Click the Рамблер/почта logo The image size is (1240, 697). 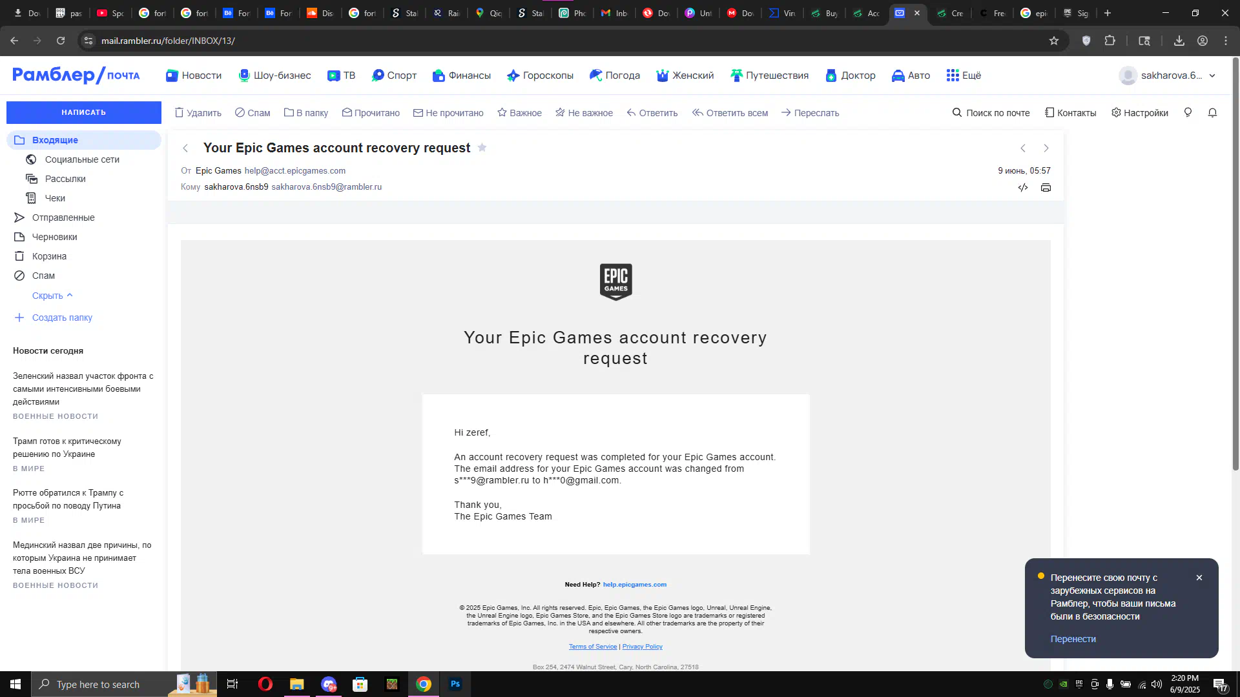(76, 75)
